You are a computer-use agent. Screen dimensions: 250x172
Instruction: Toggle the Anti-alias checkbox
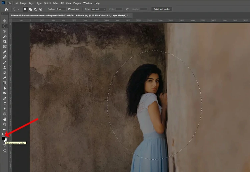pyautogui.click(x=69, y=9)
